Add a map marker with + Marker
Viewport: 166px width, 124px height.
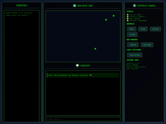click(x=133, y=45)
